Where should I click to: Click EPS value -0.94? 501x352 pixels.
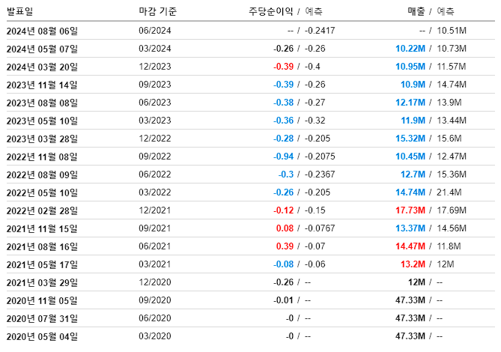pyautogui.click(x=283, y=157)
